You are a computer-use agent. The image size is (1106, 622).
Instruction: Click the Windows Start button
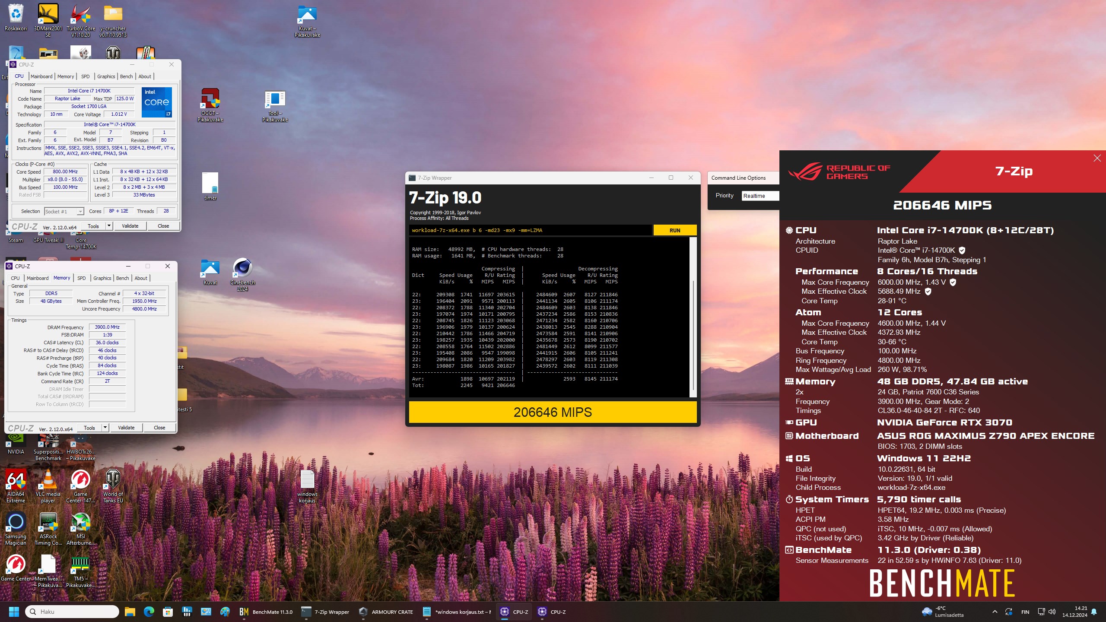tap(14, 612)
